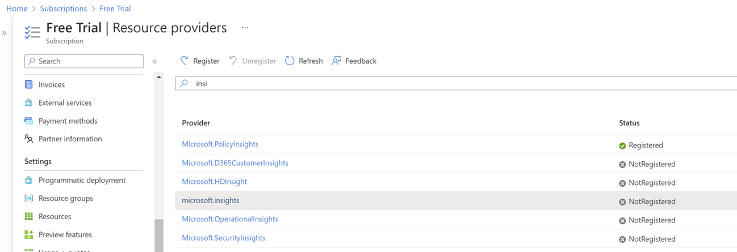This screenshot has height=252, width=737.
Task: Click the magnifier icon in provider filter box
Action: click(184, 83)
